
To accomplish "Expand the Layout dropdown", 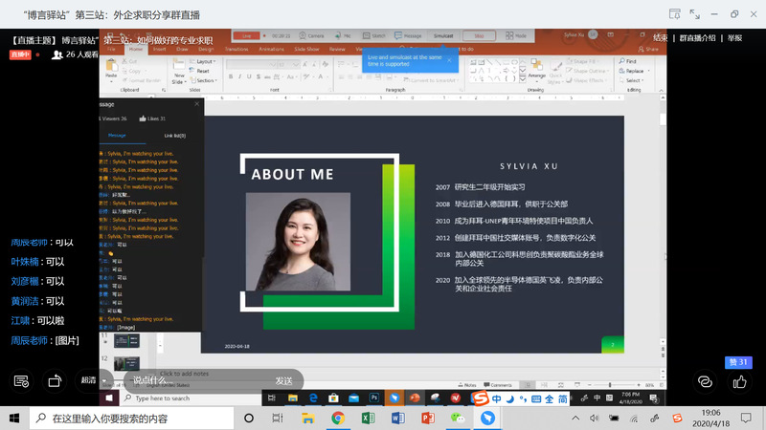I will point(203,61).
